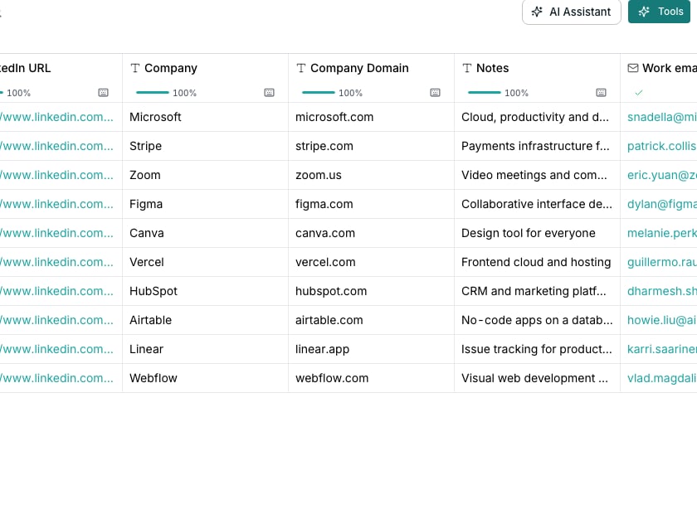
Task: Select the "Design tool for everyone" note
Action: [x=537, y=233]
